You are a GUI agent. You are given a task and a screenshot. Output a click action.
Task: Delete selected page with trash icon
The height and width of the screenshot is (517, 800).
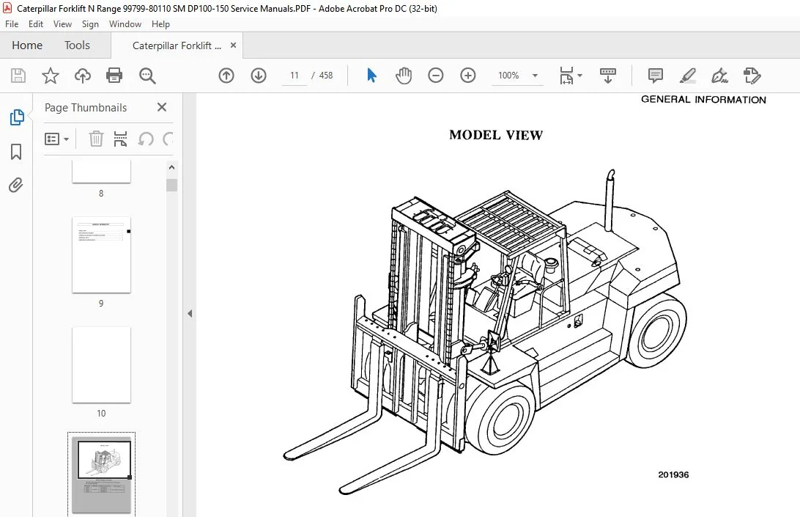click(96, 139)
